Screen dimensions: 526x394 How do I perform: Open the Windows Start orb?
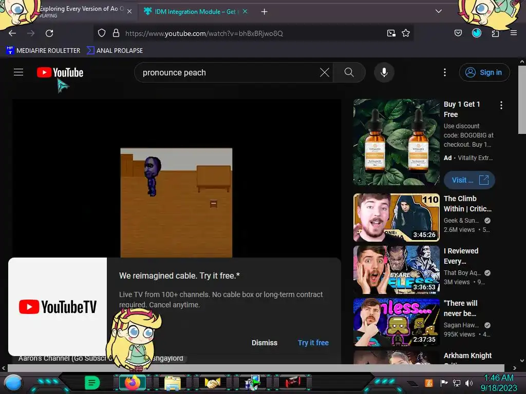coord(13,383)
